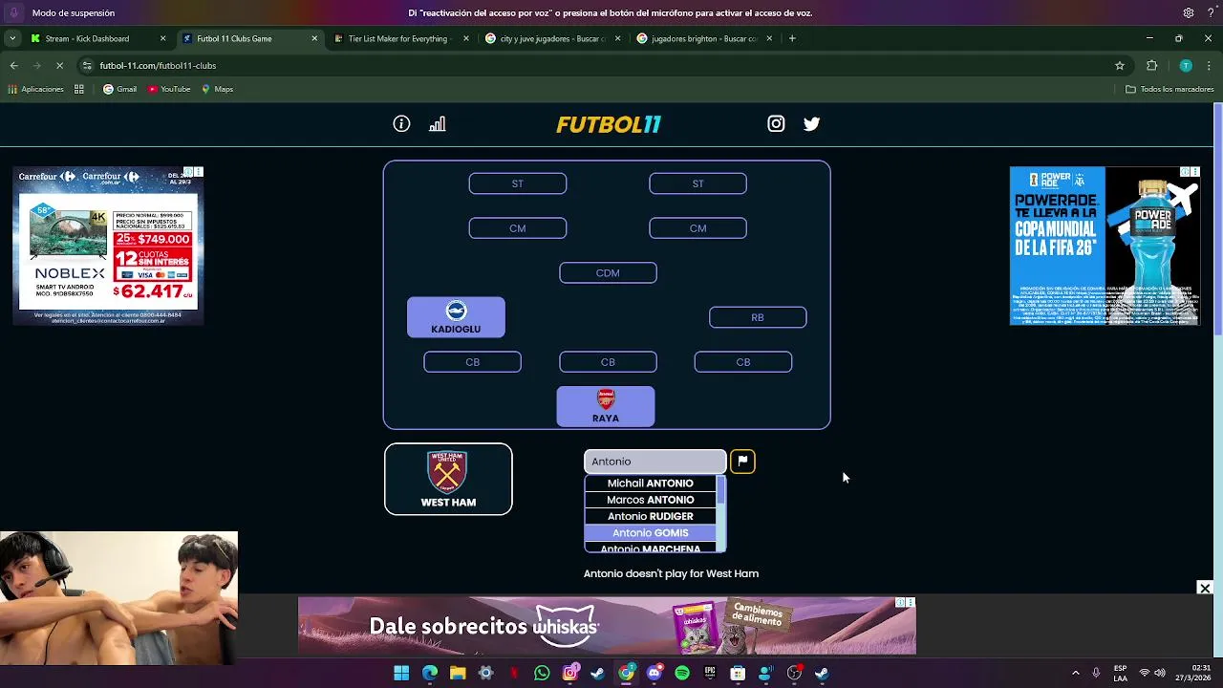
Task: Click the FUTBOL11 logo
Action: (609, 124)
